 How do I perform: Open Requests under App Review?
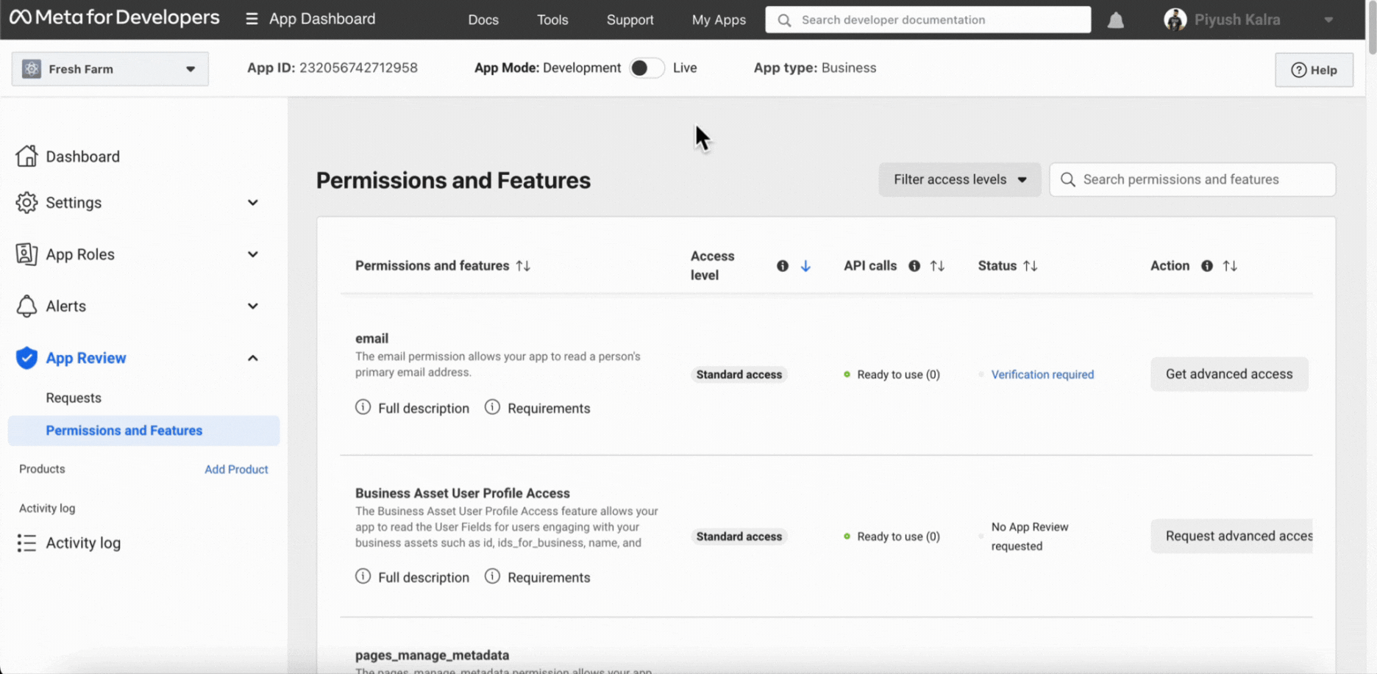(74, 398)
